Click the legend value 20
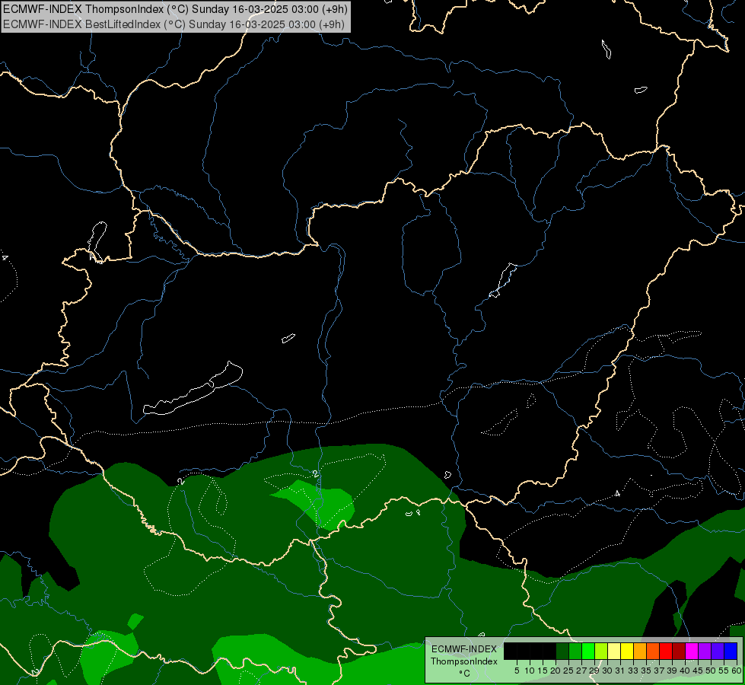This screenshot has width=745, height=685. coord(556,671)
